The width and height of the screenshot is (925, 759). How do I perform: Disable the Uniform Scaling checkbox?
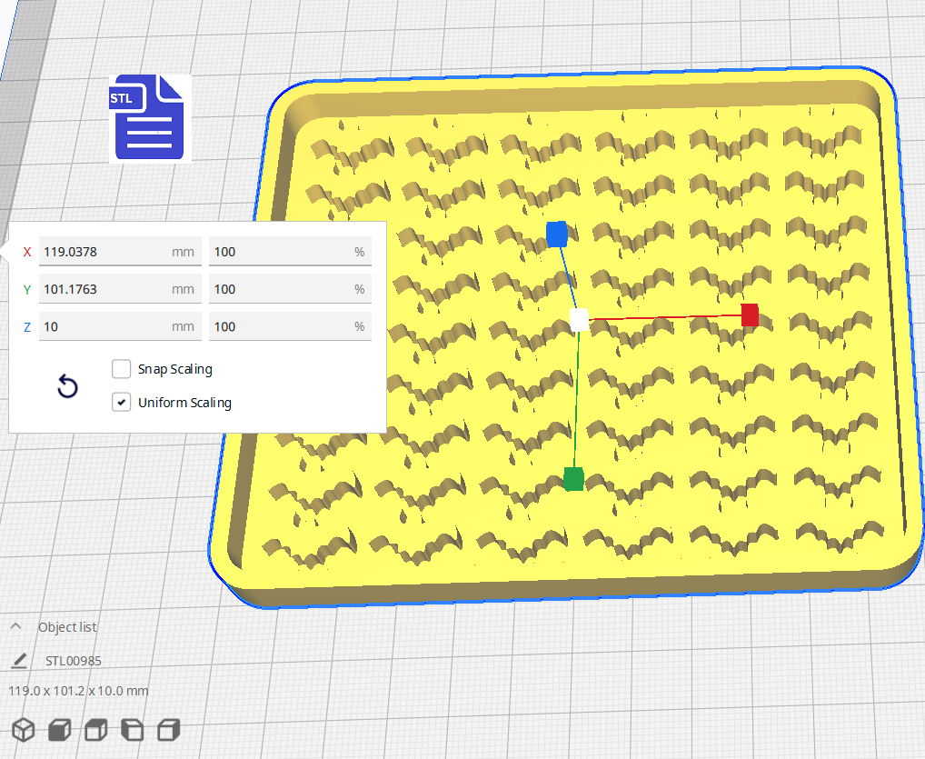pyautogui.click(x=122, y=402)
